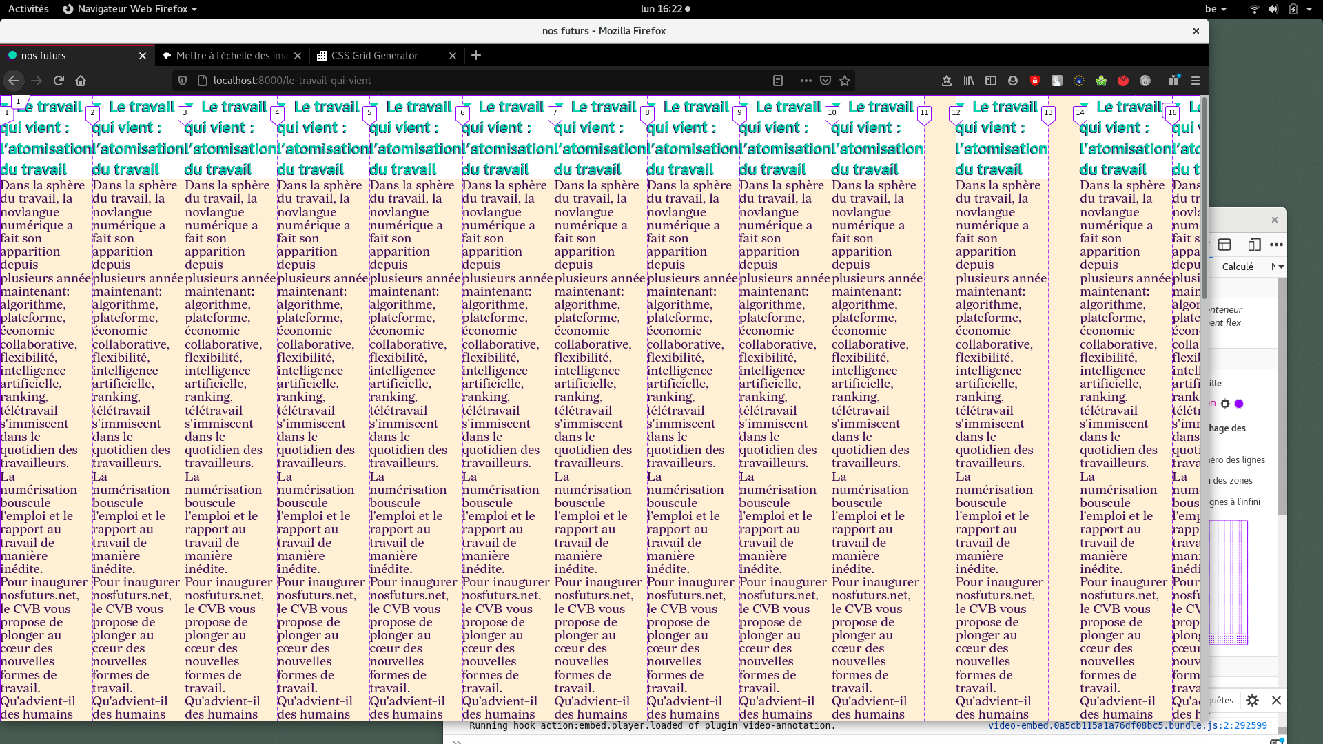Image resolution: width=1323 pixels, height=744 pixels.
Task: Expand hidden devtools sidebar tabs arrow
Action: point(1281,267)
